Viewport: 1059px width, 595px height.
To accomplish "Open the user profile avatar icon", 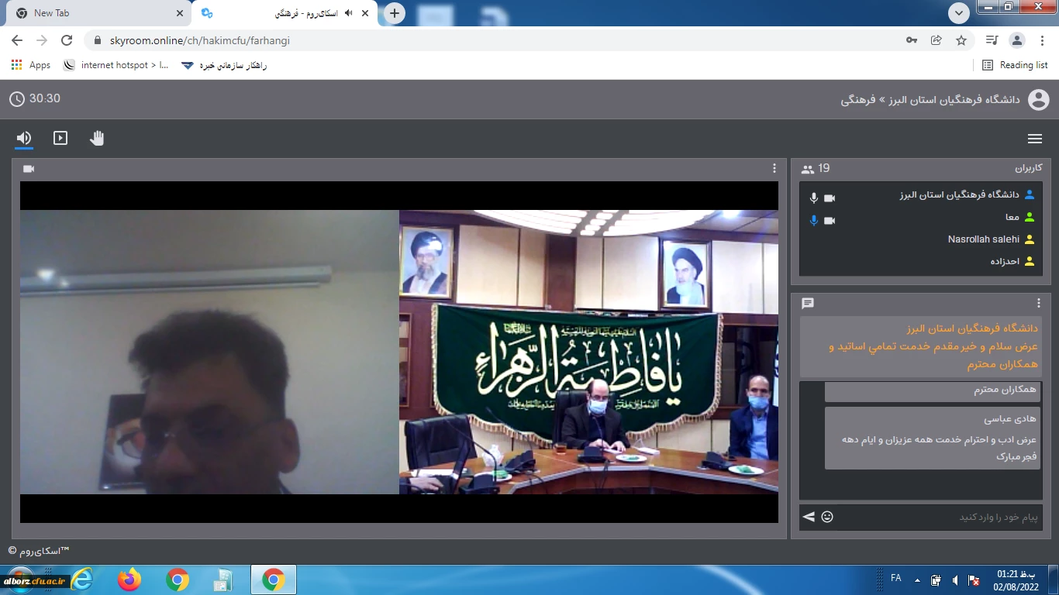I will [x=1038, y=99].
